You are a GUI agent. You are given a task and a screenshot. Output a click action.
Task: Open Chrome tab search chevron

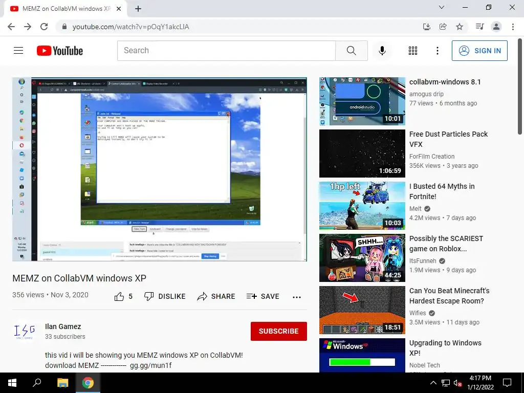tap(442, 7)
